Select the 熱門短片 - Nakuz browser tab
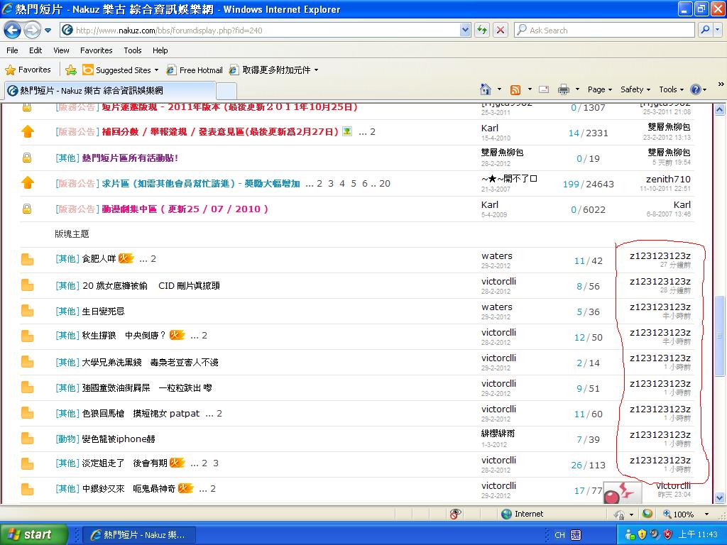The width and height of the screenshot is (727, 545). point(110,90)
